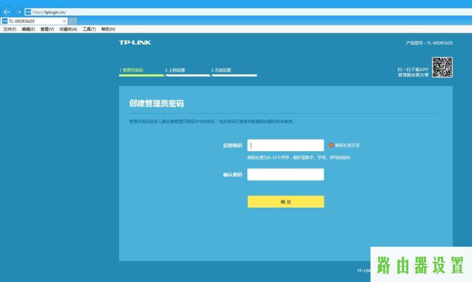Screen dimensions: 472x282
Task: Open the 收藏夹(A) favorites menu
Action: [x=68, y=29]
